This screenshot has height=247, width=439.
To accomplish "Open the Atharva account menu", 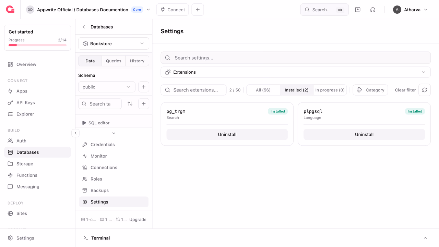I will point(410,10).
